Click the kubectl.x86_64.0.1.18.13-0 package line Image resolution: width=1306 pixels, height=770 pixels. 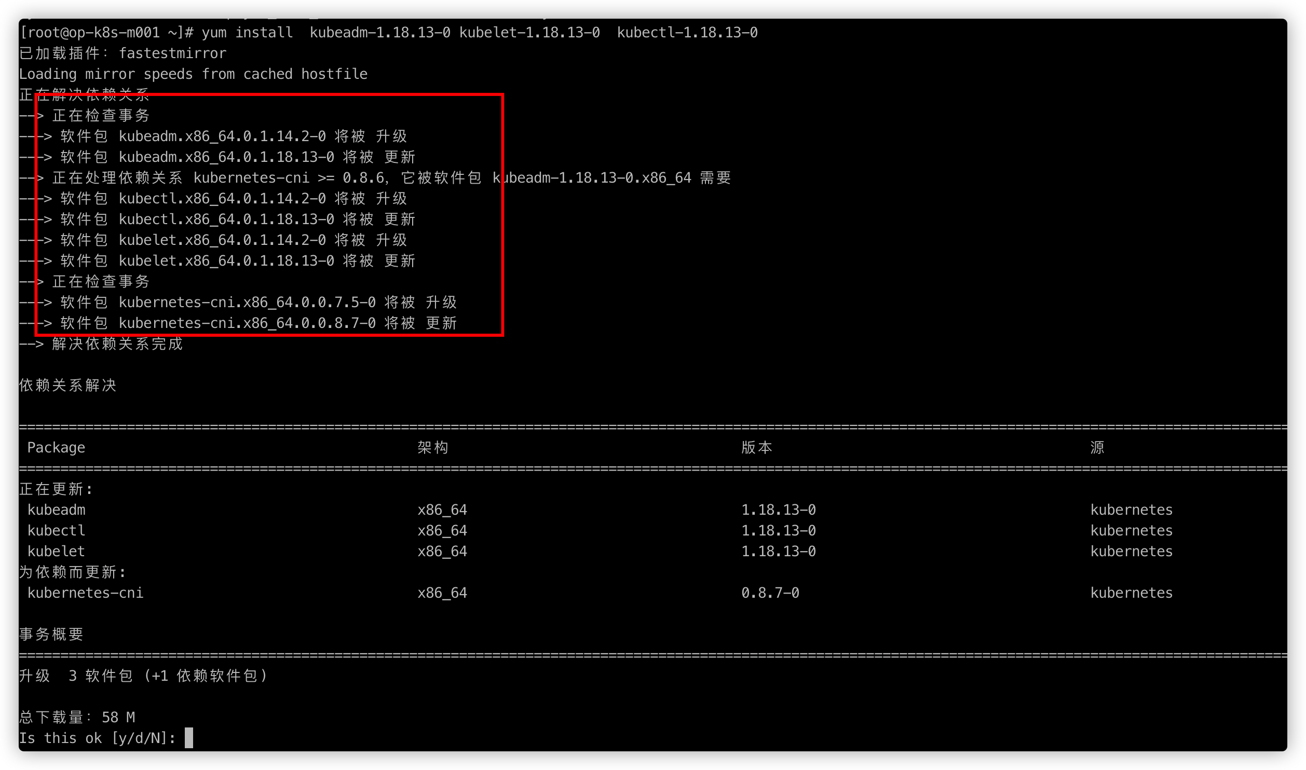(x=217, y=219)
